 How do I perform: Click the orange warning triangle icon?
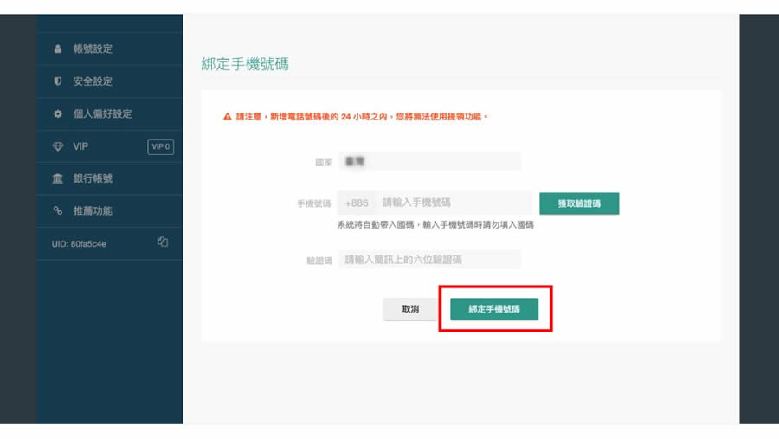228,116
